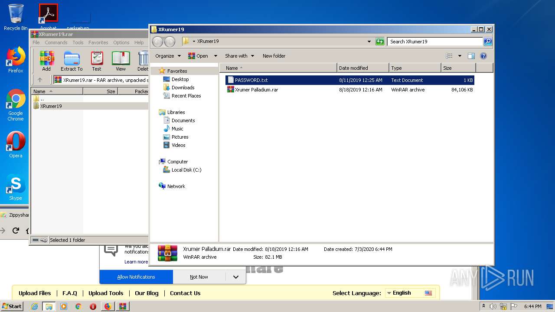This screenshot has width=555, height=312.
Task: Open Select Language English dropdown
Action: click(410, 293)
